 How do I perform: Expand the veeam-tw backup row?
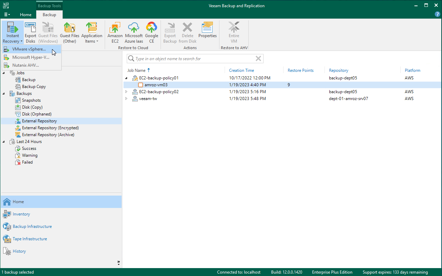click(126, 99)
